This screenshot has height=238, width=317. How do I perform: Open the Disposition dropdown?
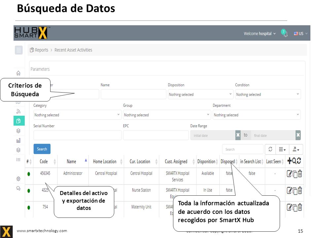point(200,94)
